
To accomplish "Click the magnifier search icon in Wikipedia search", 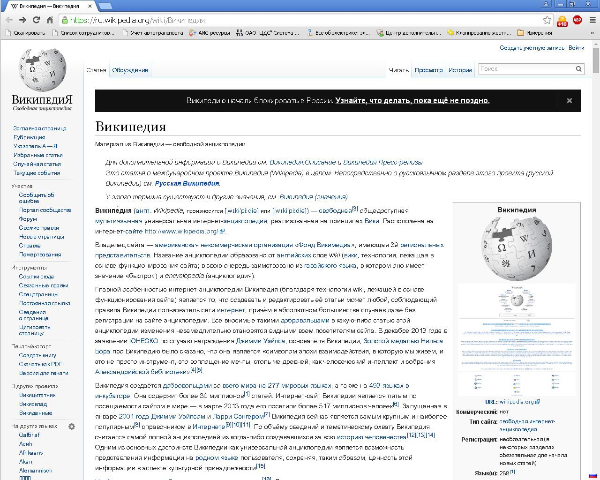I will click(579, 69).
